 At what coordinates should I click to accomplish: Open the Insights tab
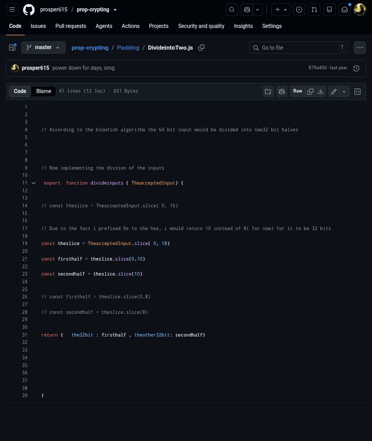[x=243, y=26]
